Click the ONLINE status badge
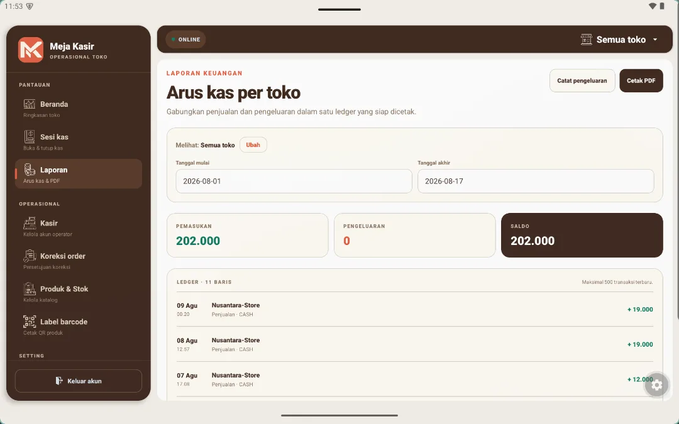This screenshot has height=424, width=679. pos(185,40)
